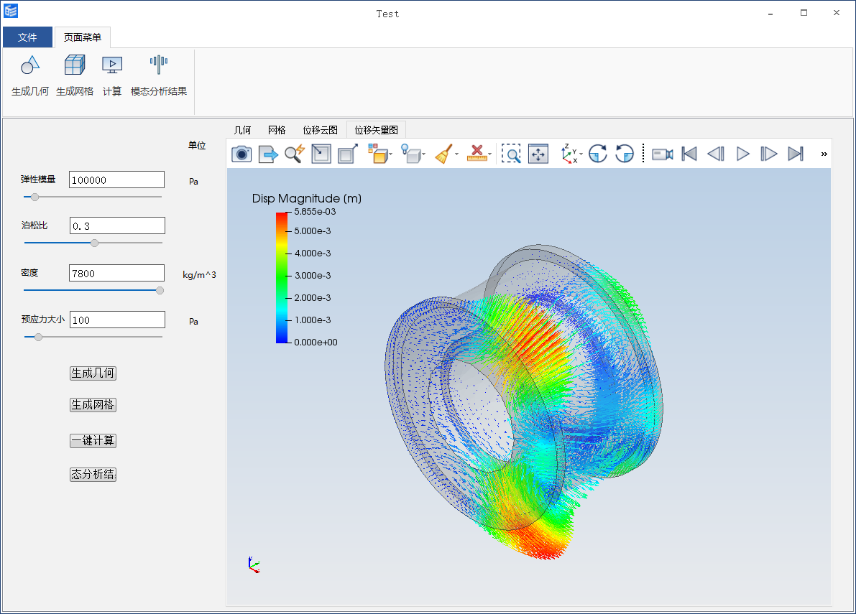Image resolution: width=856 pixels, height=614 pixels.
Task: Click the 态分析结 button
Action: pos(93,475)
